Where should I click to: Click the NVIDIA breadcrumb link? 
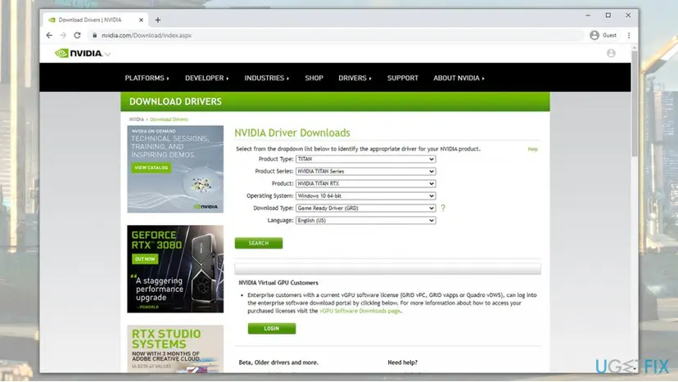(136, 119)
